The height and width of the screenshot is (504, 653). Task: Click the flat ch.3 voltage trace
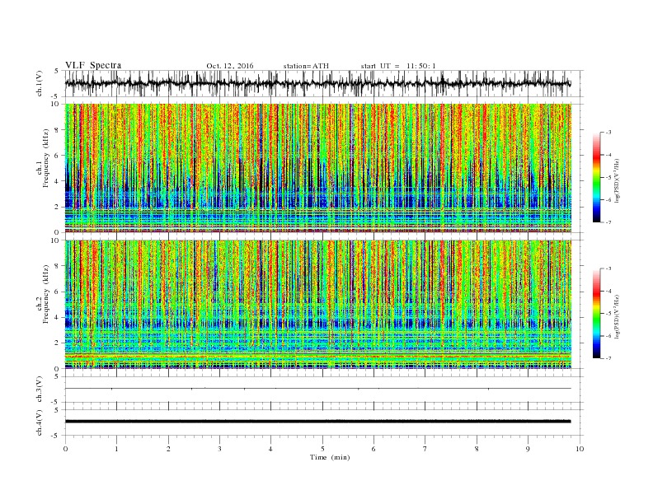317,389
